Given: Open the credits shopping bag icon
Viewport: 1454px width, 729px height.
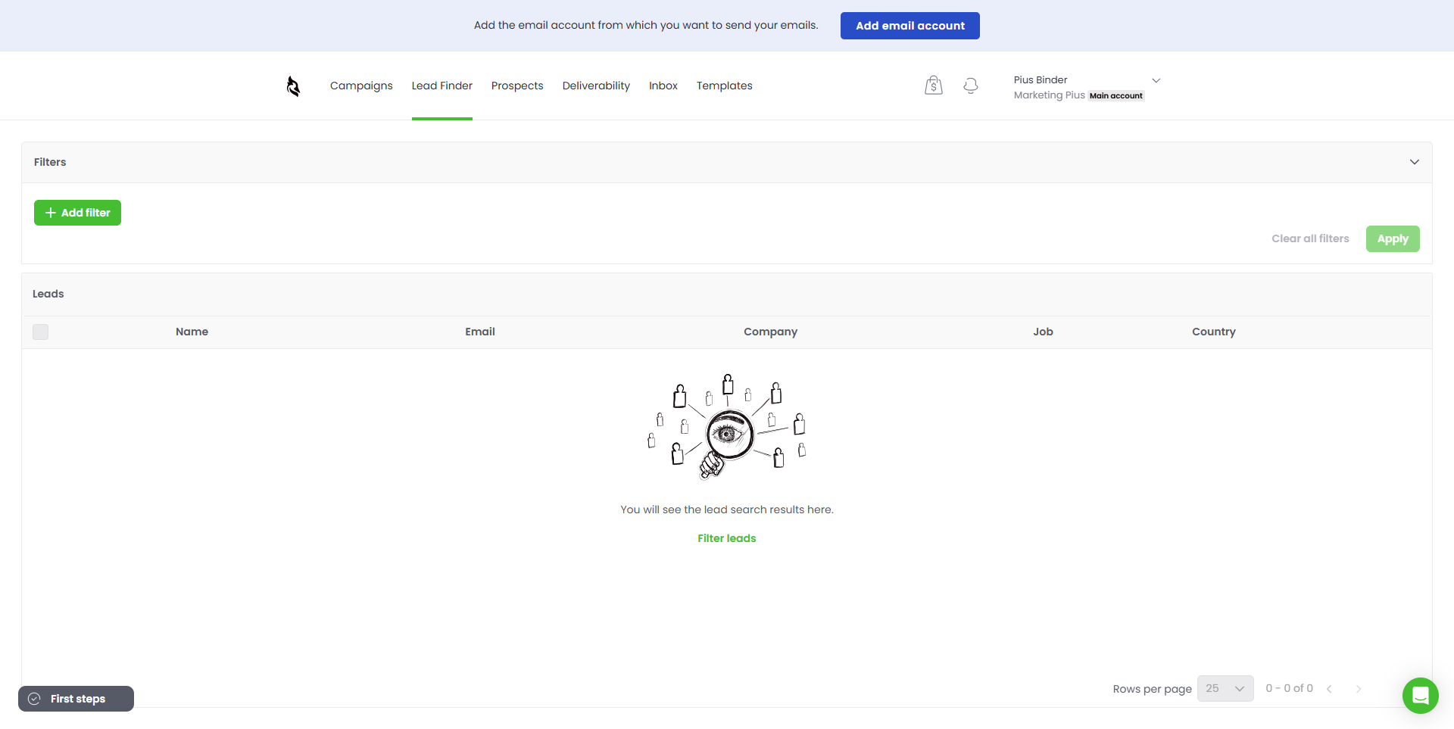Looking at the screenshot, I should click(933, 86).
